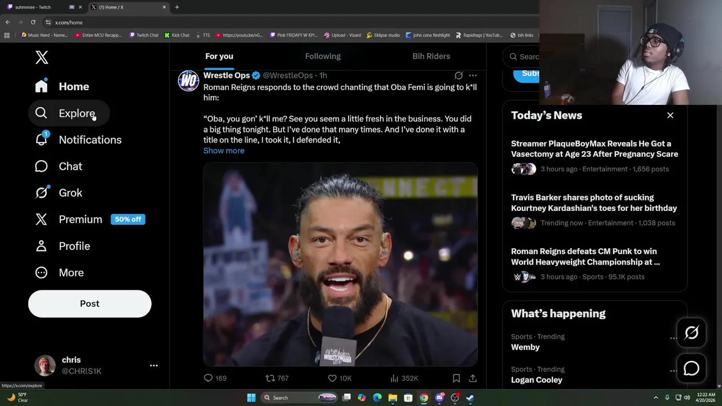Open volume control in system tray

click(686, 398)
